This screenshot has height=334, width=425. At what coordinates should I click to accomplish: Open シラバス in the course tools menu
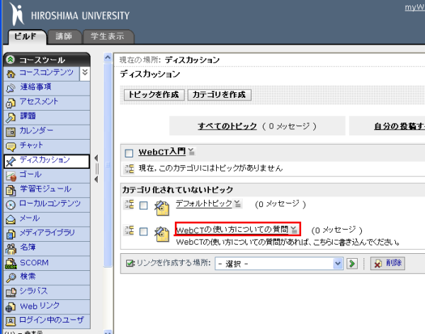click(x=33, y=291)
